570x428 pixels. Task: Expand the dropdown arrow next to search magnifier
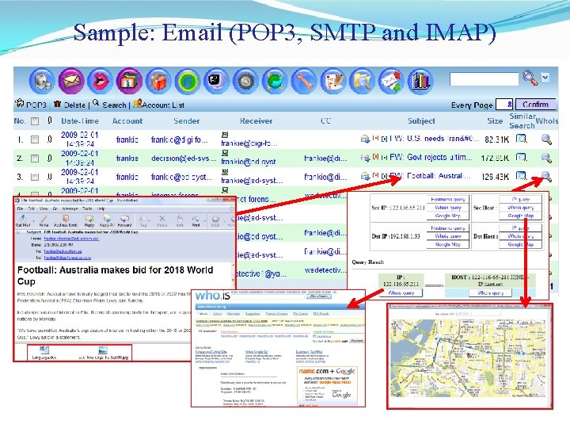click(x=545, y=77)
